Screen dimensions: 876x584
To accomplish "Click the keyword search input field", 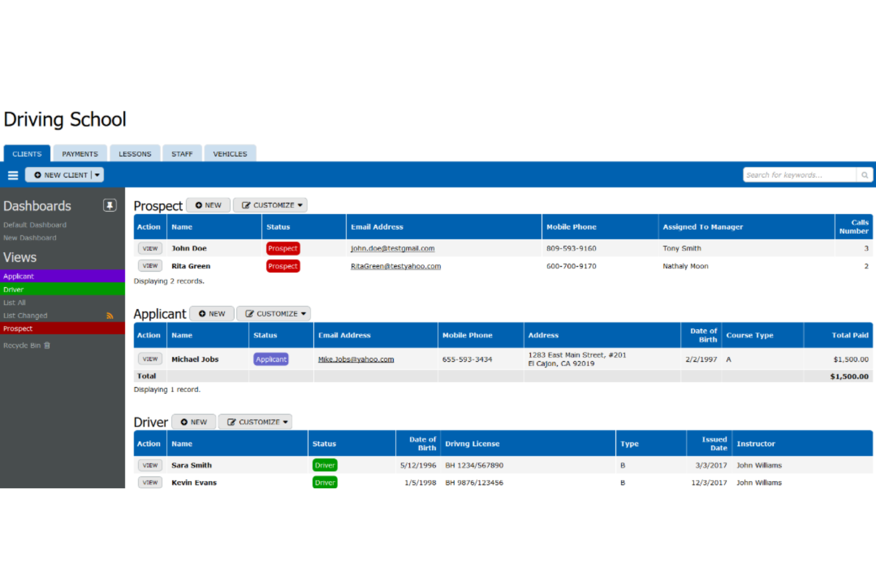I will click(799, 175).
